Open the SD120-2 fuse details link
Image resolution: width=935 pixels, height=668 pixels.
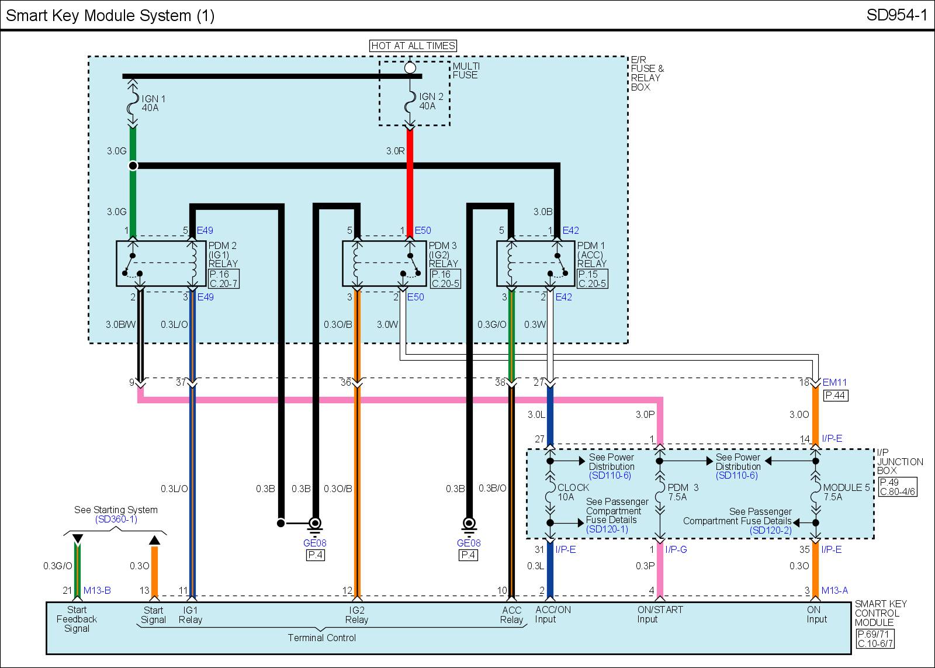point(771,530)
